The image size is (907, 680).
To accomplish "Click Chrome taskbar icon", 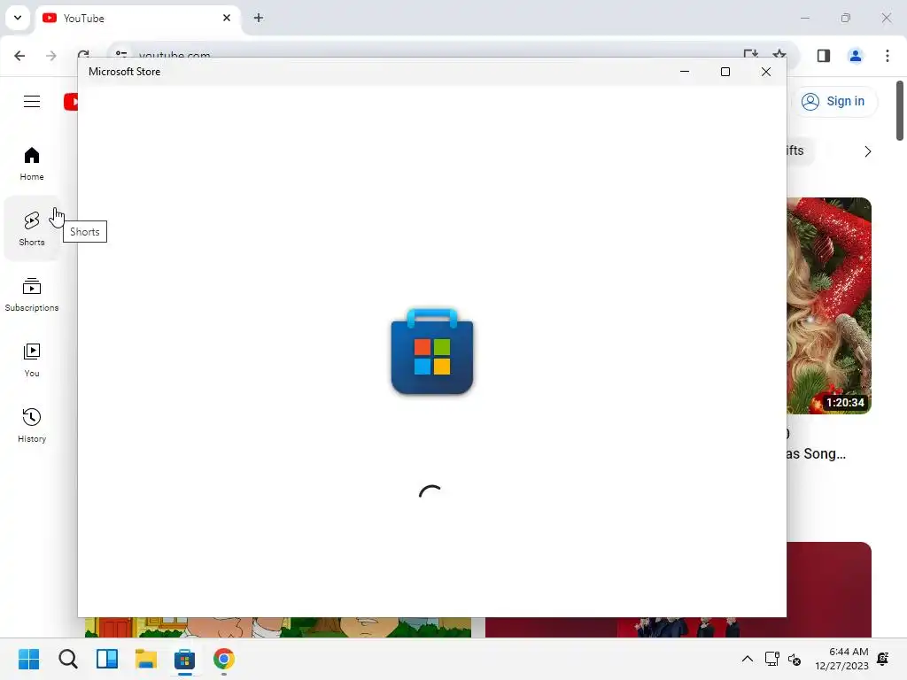I will [224, 659].
